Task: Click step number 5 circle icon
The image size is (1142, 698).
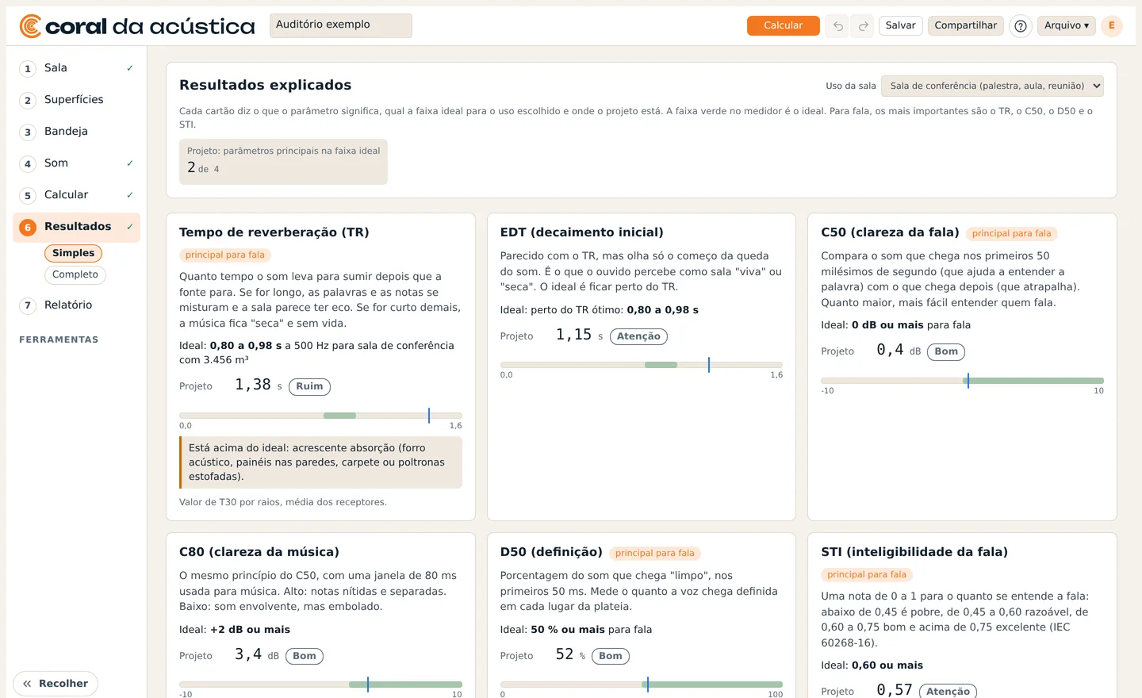Action: (28, 196)
